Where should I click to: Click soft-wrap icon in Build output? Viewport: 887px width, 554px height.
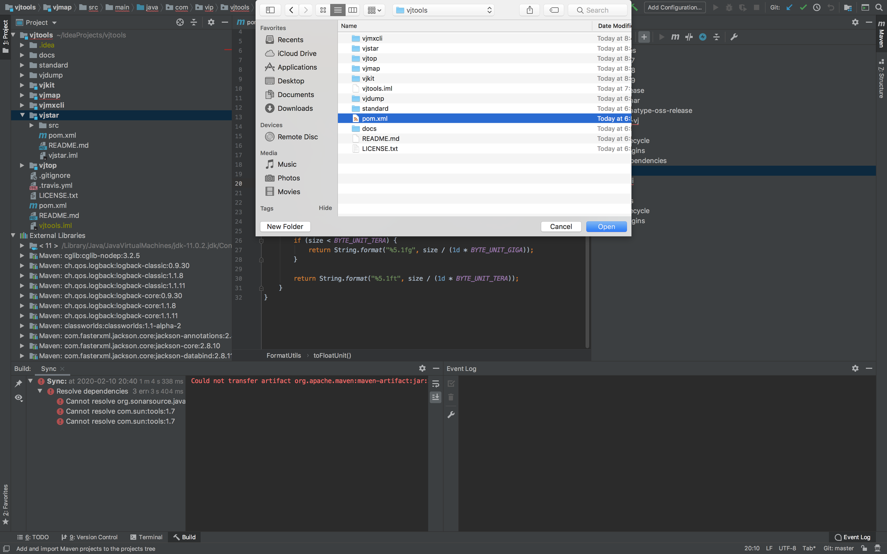(x=436, y=384)
